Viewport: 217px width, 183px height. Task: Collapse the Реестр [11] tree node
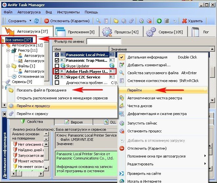click(8, 50)
